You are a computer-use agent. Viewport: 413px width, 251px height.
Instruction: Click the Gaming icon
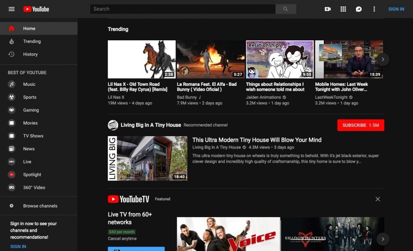tap(12, 110)
